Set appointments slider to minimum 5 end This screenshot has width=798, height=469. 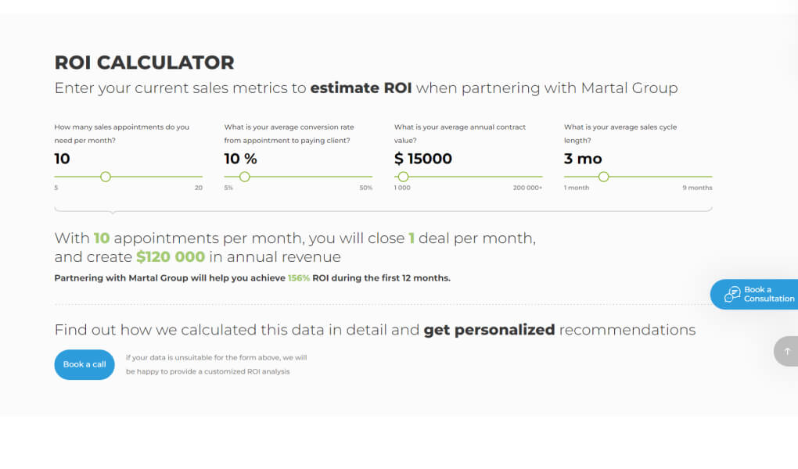pyautogui.click(x=55, y=177)
